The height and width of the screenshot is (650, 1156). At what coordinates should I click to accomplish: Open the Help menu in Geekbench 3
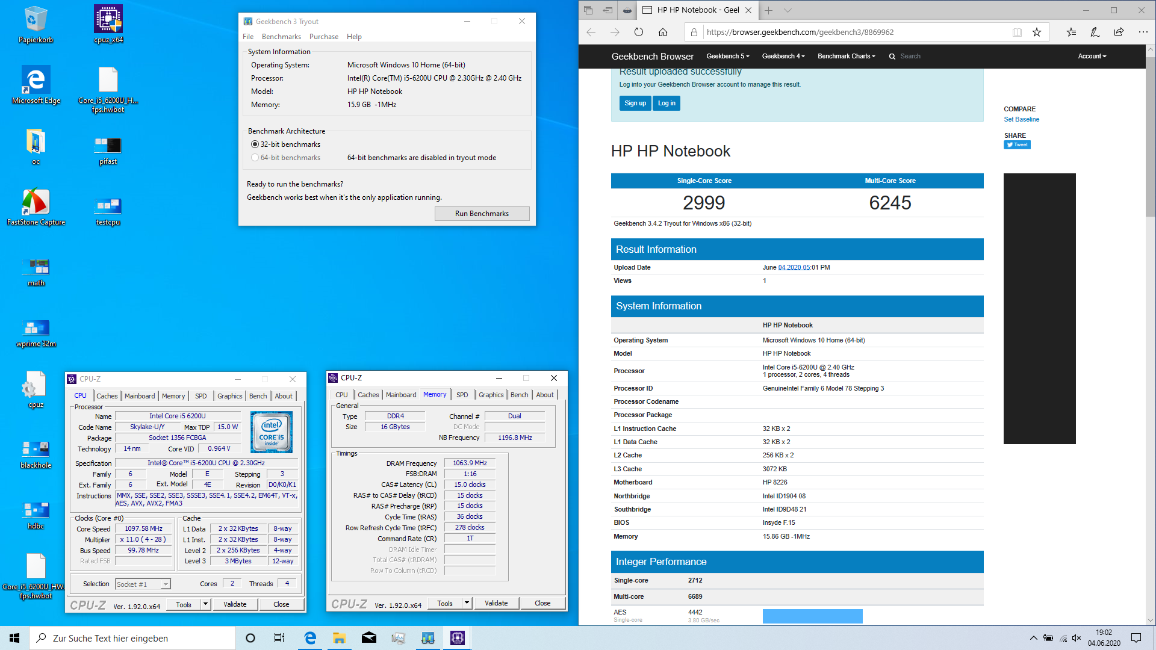coord(354,37)
